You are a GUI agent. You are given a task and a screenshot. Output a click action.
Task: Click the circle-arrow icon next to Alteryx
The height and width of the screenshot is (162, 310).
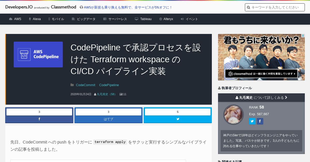[161, 19]
